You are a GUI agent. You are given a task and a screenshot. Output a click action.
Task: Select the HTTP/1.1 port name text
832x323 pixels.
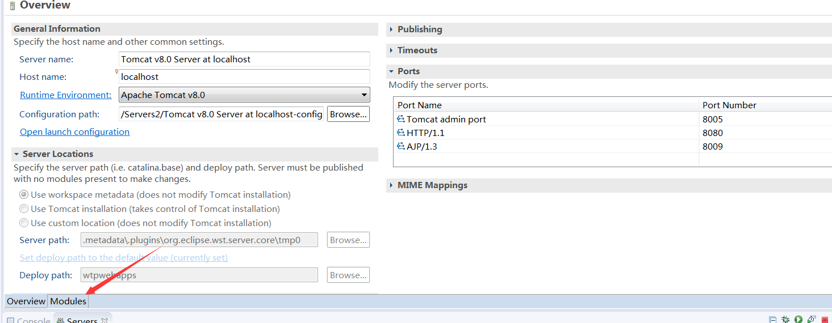[x=425, y=133]
